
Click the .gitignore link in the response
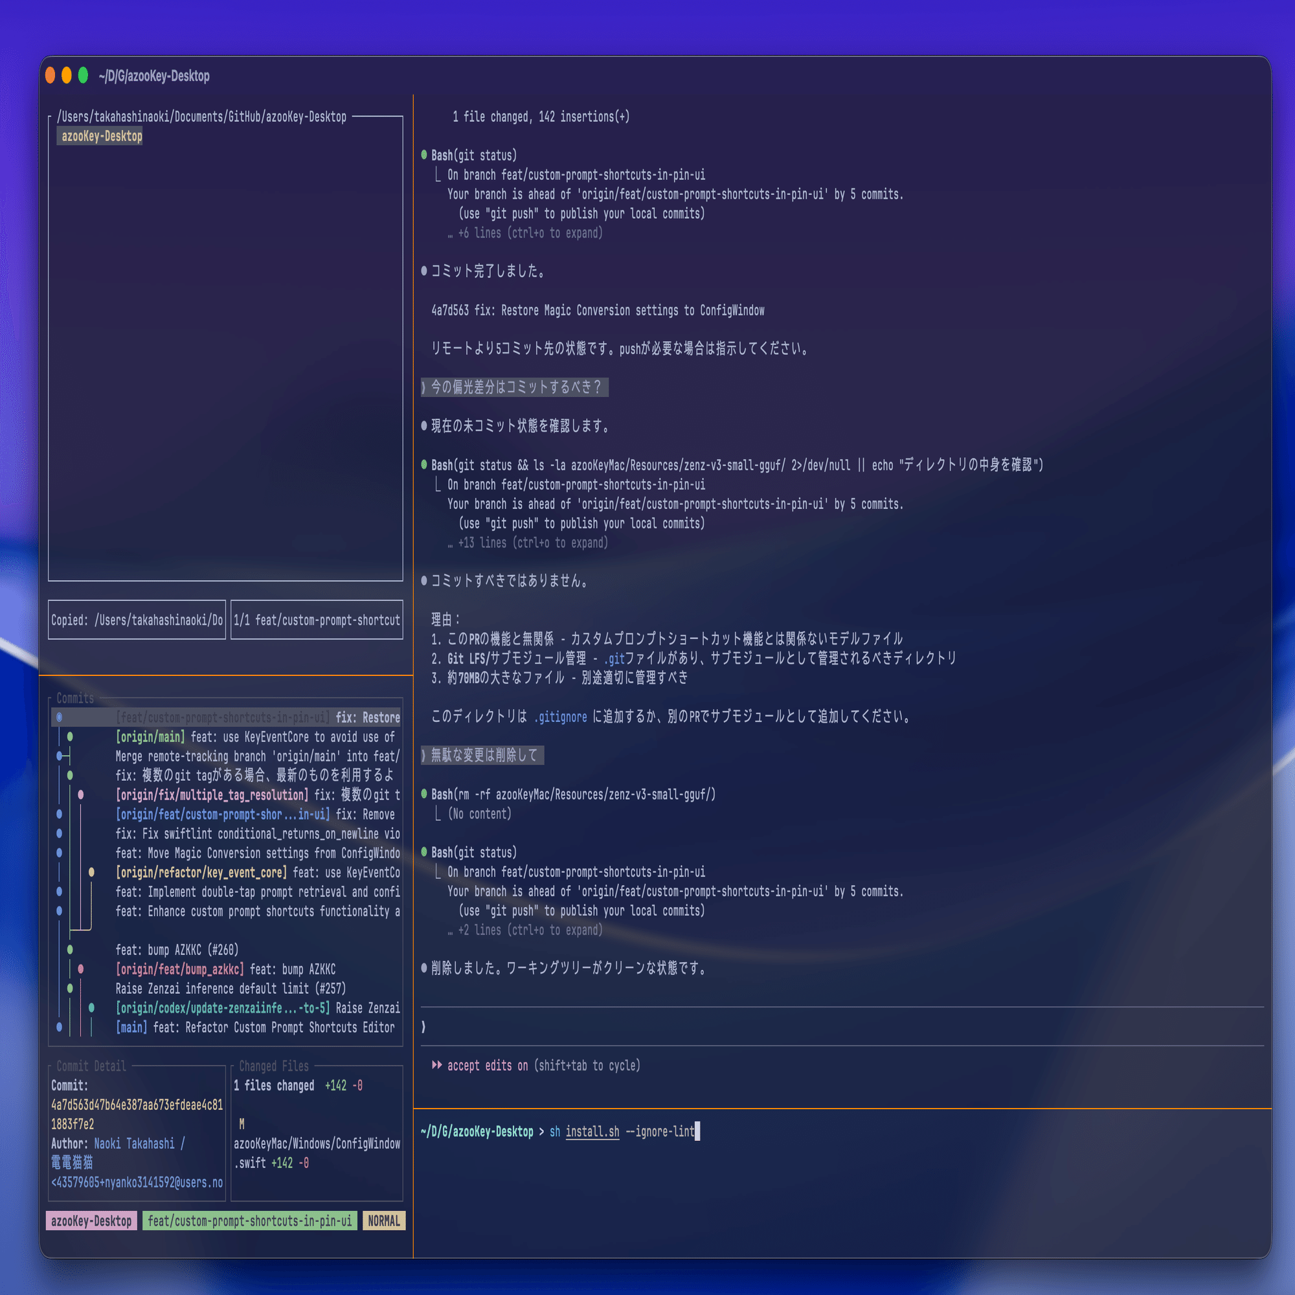[560, 717]
